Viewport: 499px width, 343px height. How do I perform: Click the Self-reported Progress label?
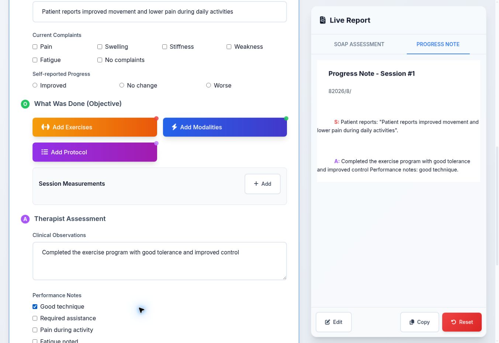pyautogui.click(x=61, y=74)
